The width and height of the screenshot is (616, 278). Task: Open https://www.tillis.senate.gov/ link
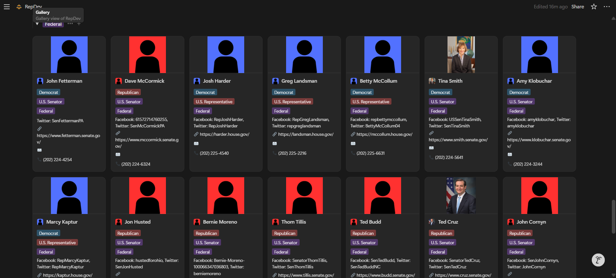pyautogui.click(x=306, y=275)
